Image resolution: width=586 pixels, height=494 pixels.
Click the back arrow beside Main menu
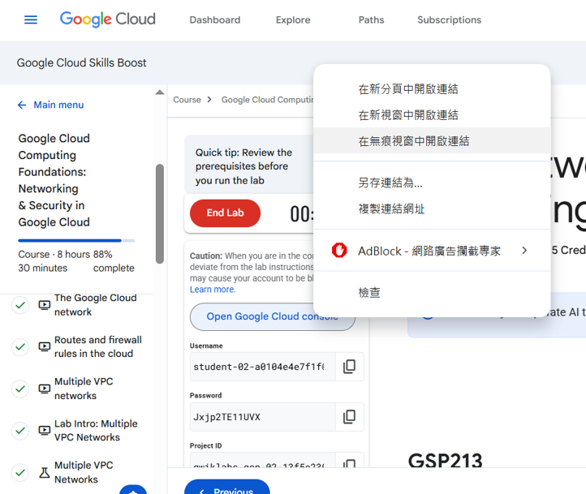pyautogui.click(x=22, y=105)
